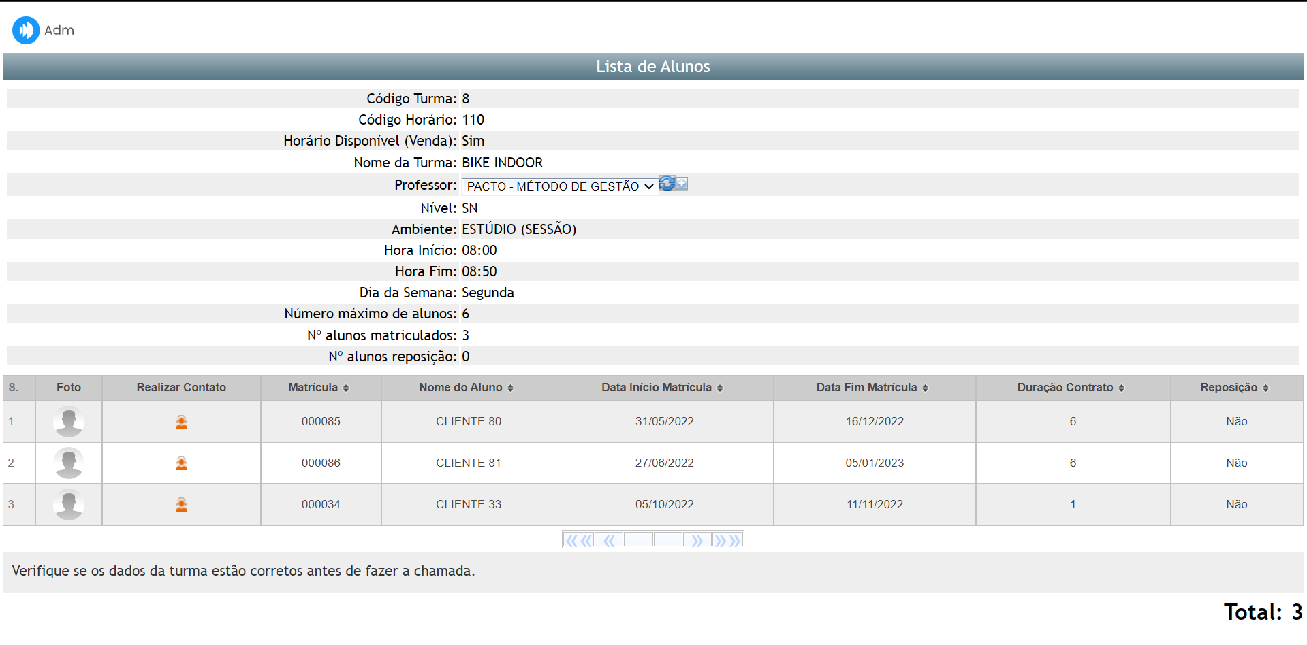Go to last page of student list
The image size is (1307, 645).
click(727, 540)
